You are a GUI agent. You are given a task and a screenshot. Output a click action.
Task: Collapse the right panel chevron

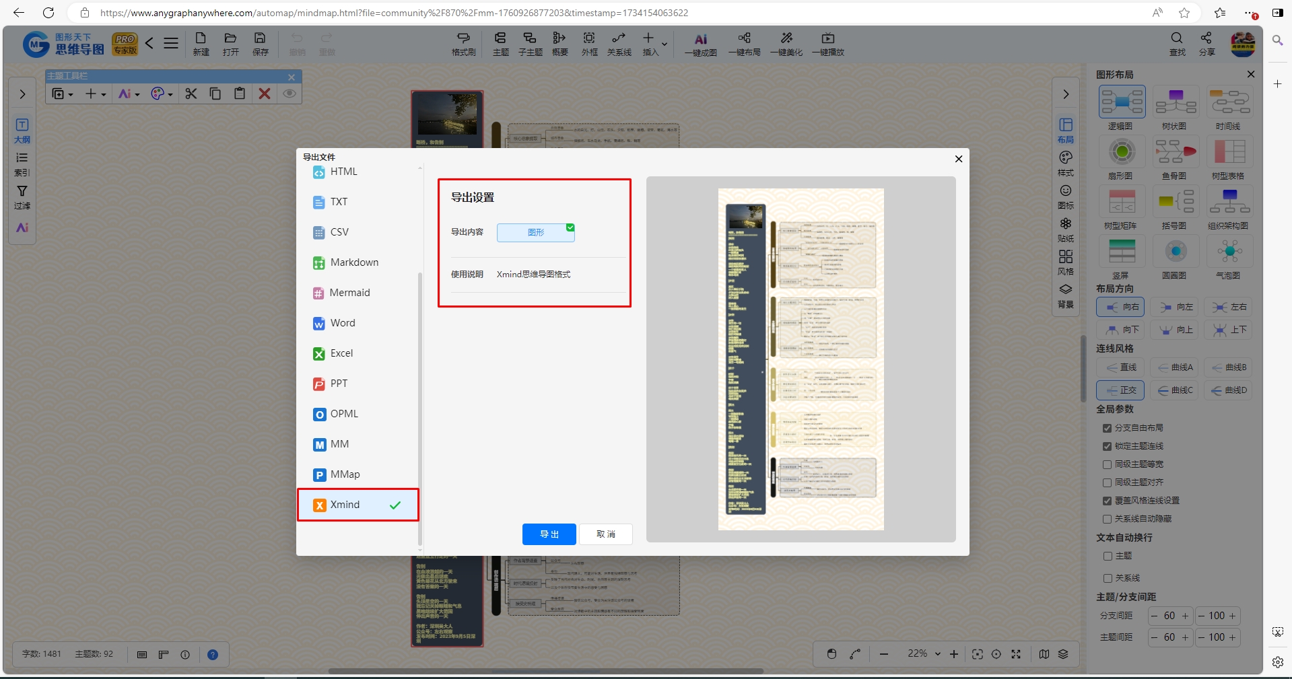(x=1066, y=94)
